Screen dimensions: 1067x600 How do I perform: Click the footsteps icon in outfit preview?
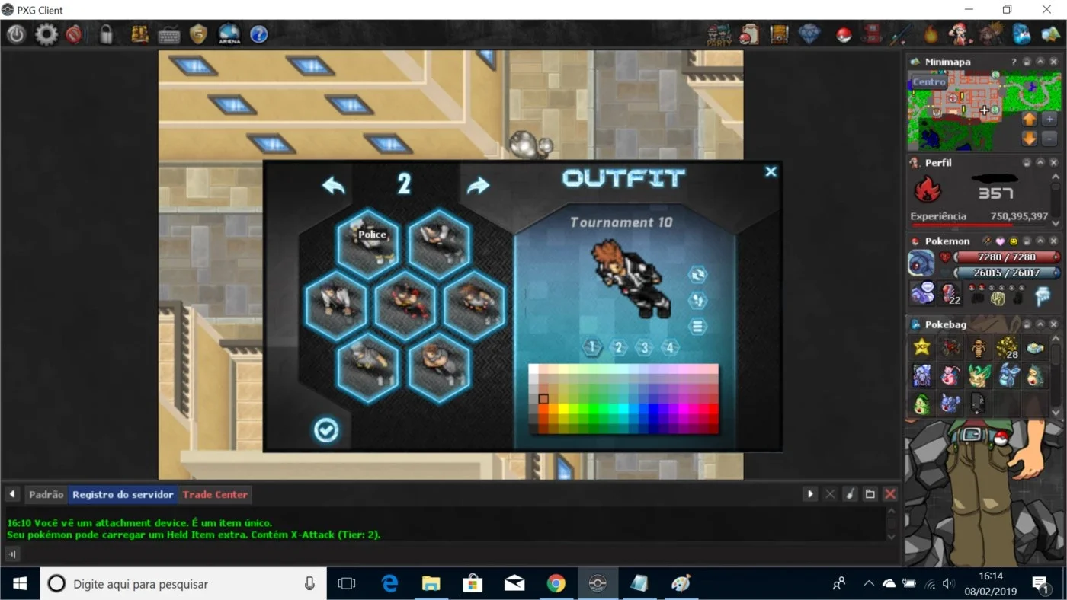(697, 301)
